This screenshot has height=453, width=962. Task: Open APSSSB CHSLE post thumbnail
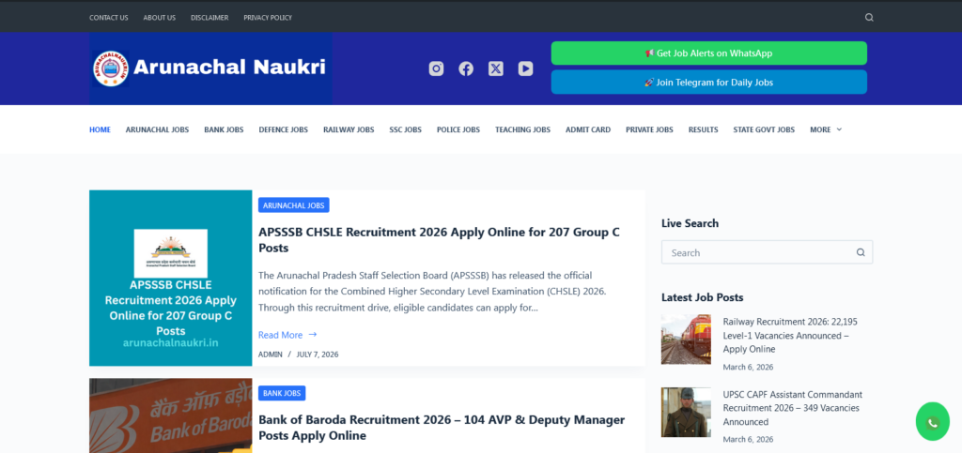click(171, 278)
